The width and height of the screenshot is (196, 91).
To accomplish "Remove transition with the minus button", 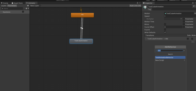I will (193, 42).
